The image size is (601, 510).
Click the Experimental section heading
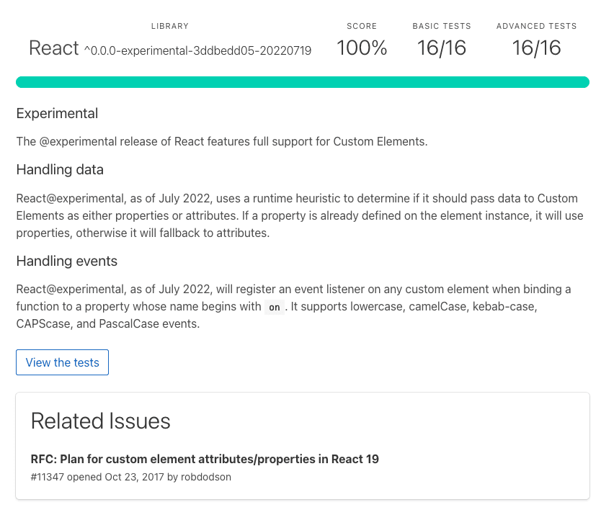coord(57,113)
